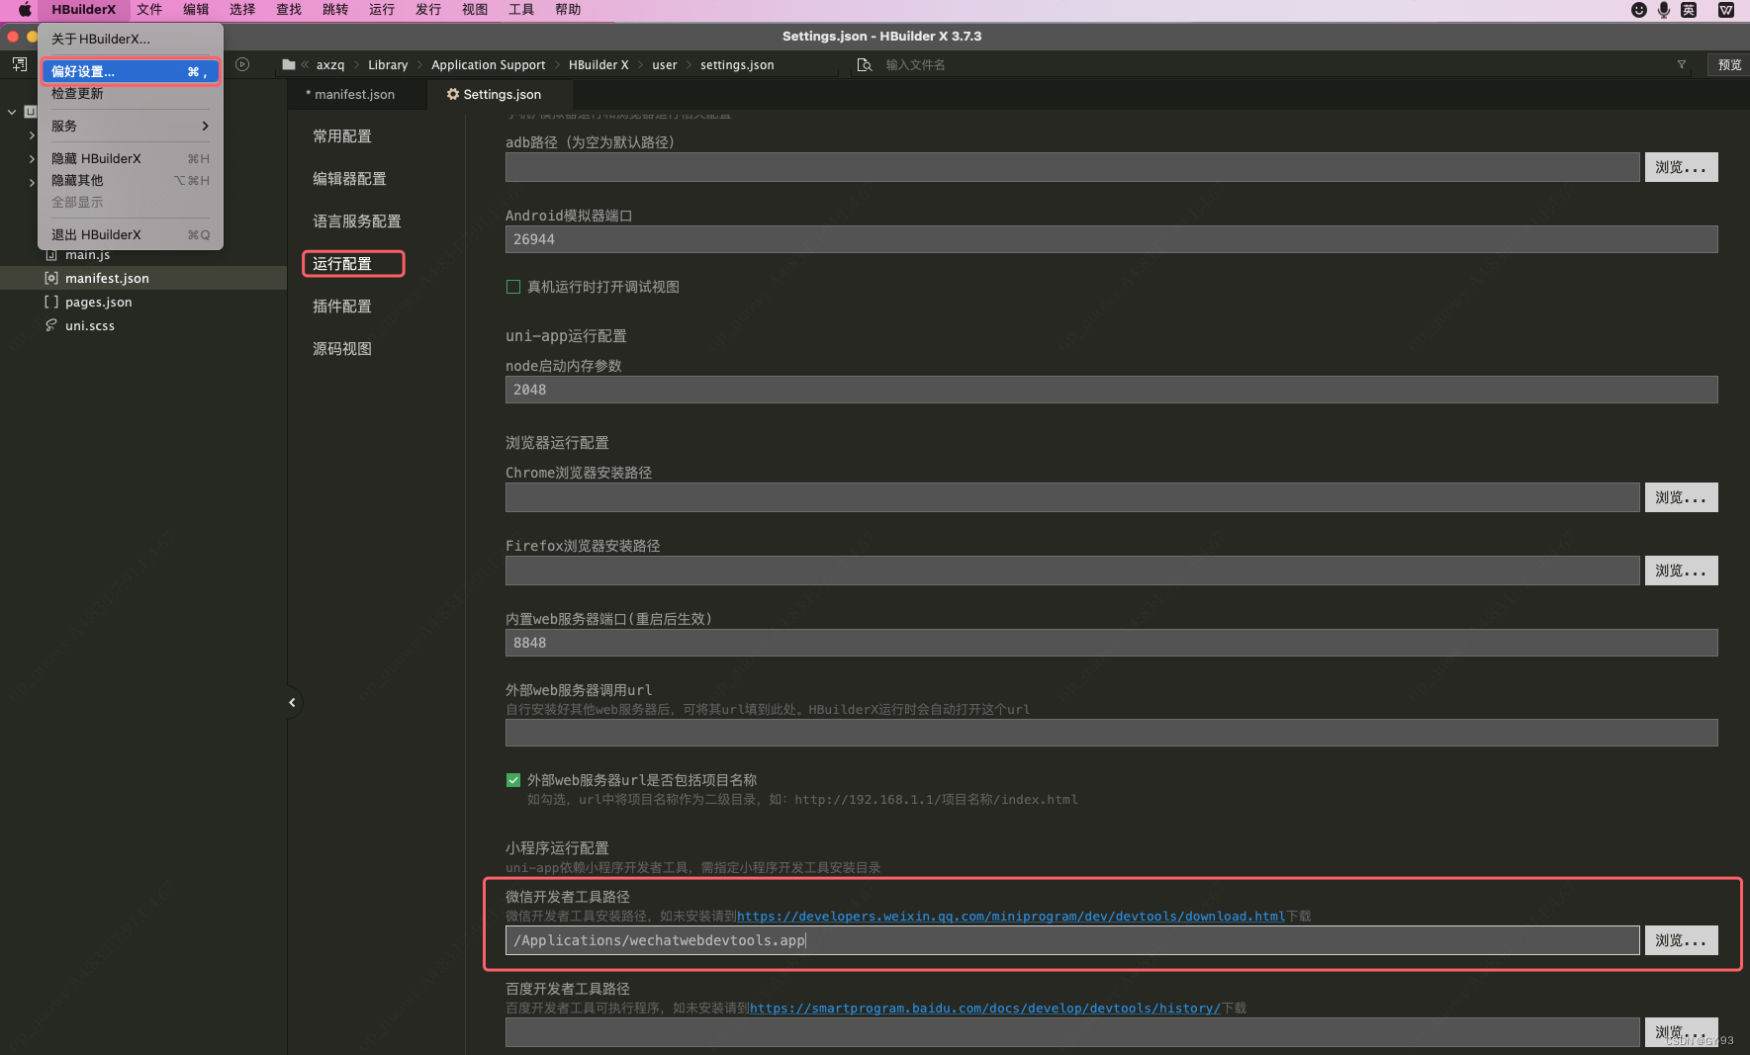Open 源码视图 settings section
This screenshot has height=1055, width=1750.
coord(342,349)
